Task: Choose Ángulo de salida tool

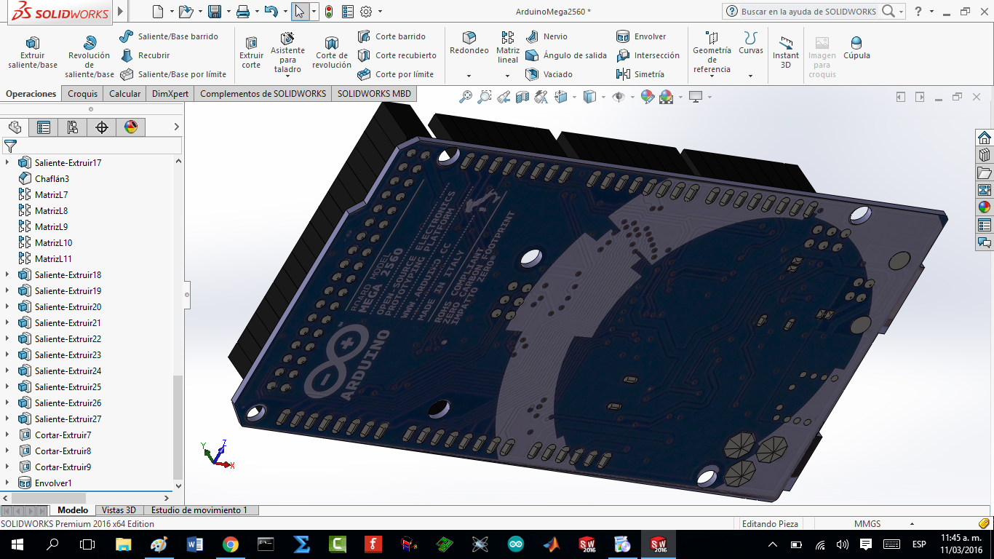Action: pos(566,55)
